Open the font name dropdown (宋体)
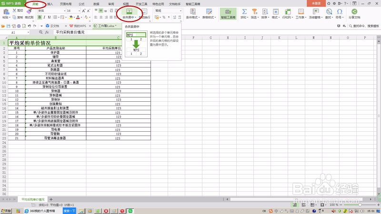Viewport: 381px width, 214px height. 65,10
